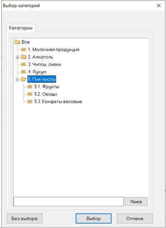Click the icon beside 5.3. Конфеты весовые

[30, 102]
